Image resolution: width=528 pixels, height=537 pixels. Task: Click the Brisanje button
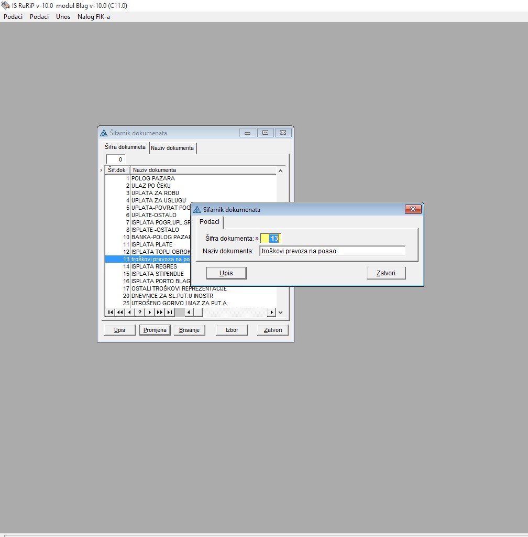point(189,330)
